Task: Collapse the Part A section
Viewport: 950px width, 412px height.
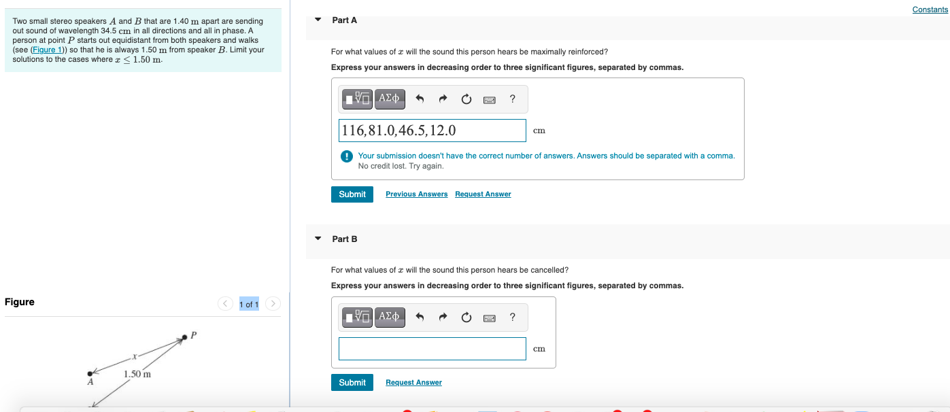Action: pos(318,20)
